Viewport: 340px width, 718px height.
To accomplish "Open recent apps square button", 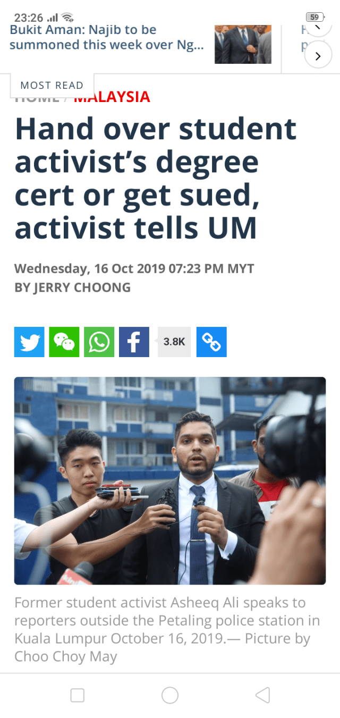I will pos(78,695).
